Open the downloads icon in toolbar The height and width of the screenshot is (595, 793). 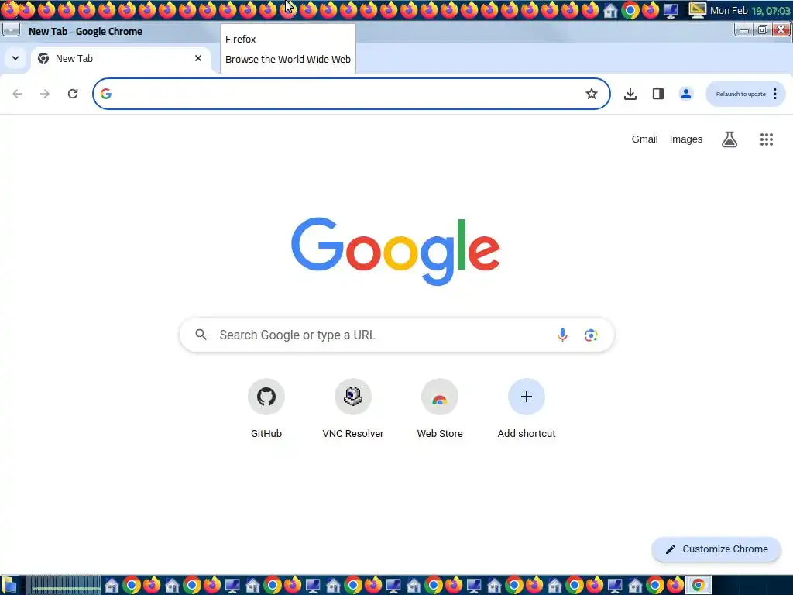point(630,94)
